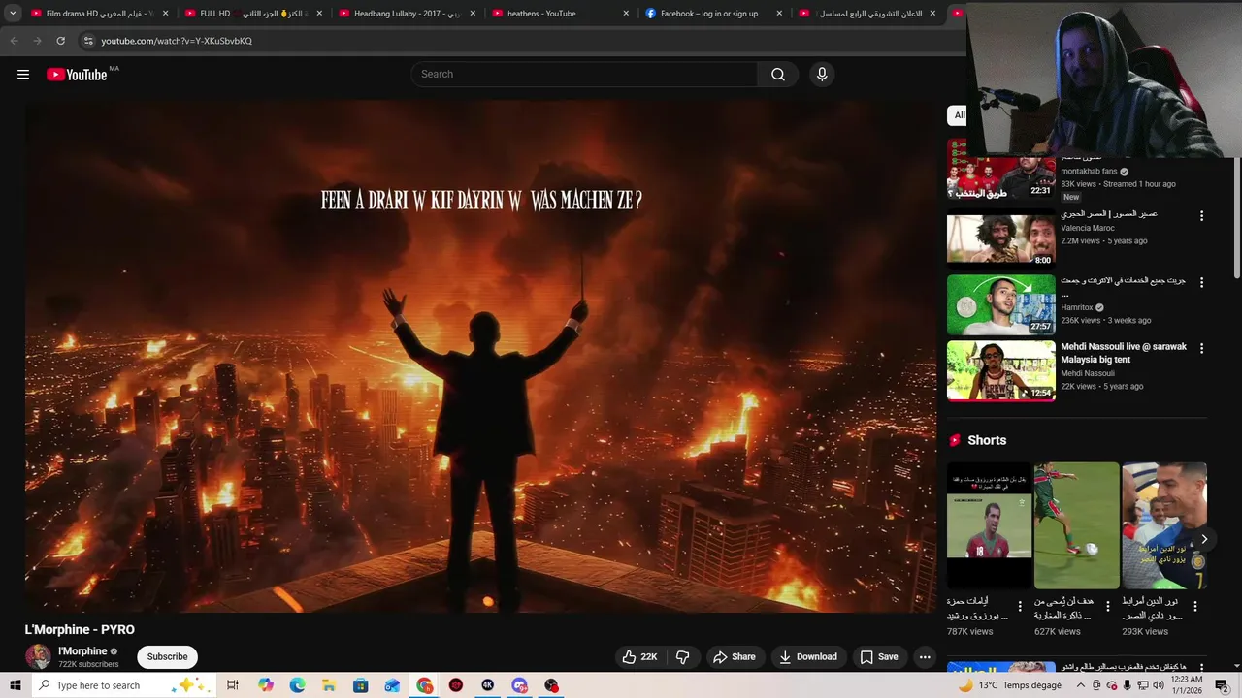This screenshot has height=698, width=1242.
Task: Close the Facebook tab
Action: pyautogui.click(x=779, y=14)
